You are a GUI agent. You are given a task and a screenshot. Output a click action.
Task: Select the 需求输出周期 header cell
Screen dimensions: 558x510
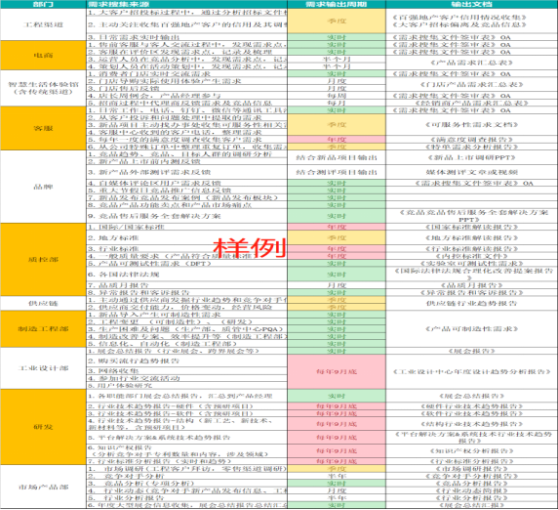tap(337, 4)
